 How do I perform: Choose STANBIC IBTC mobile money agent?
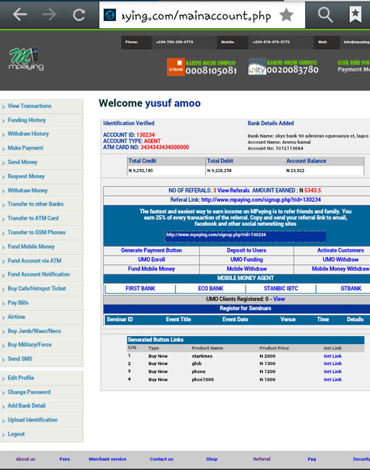281,289
